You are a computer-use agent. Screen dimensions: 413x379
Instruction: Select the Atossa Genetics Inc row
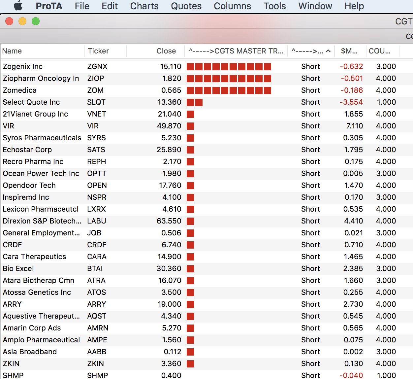[x=206, y=292]
